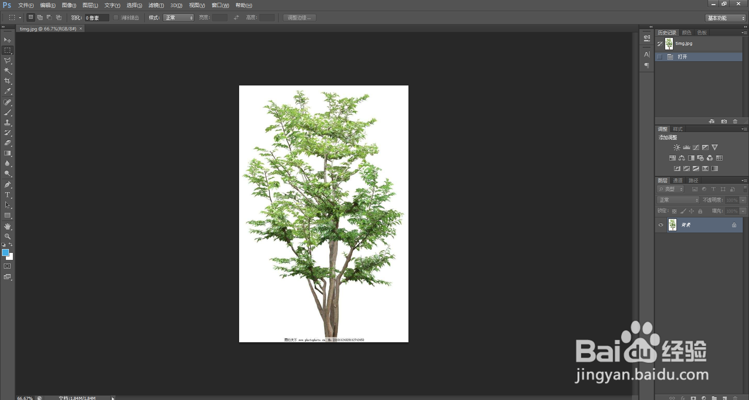Open the layer filter type dropdown
The height and width of the screenshot is (400, 749).
pyautogui.click(x=671, y=189)
